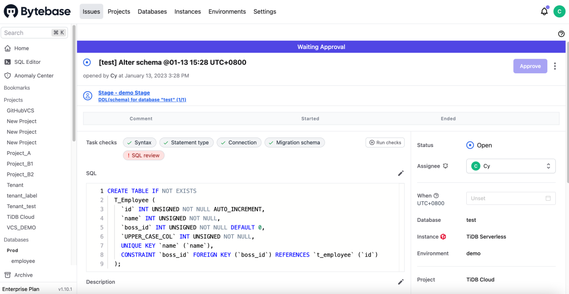Open the Settings tab

point(264,12)
